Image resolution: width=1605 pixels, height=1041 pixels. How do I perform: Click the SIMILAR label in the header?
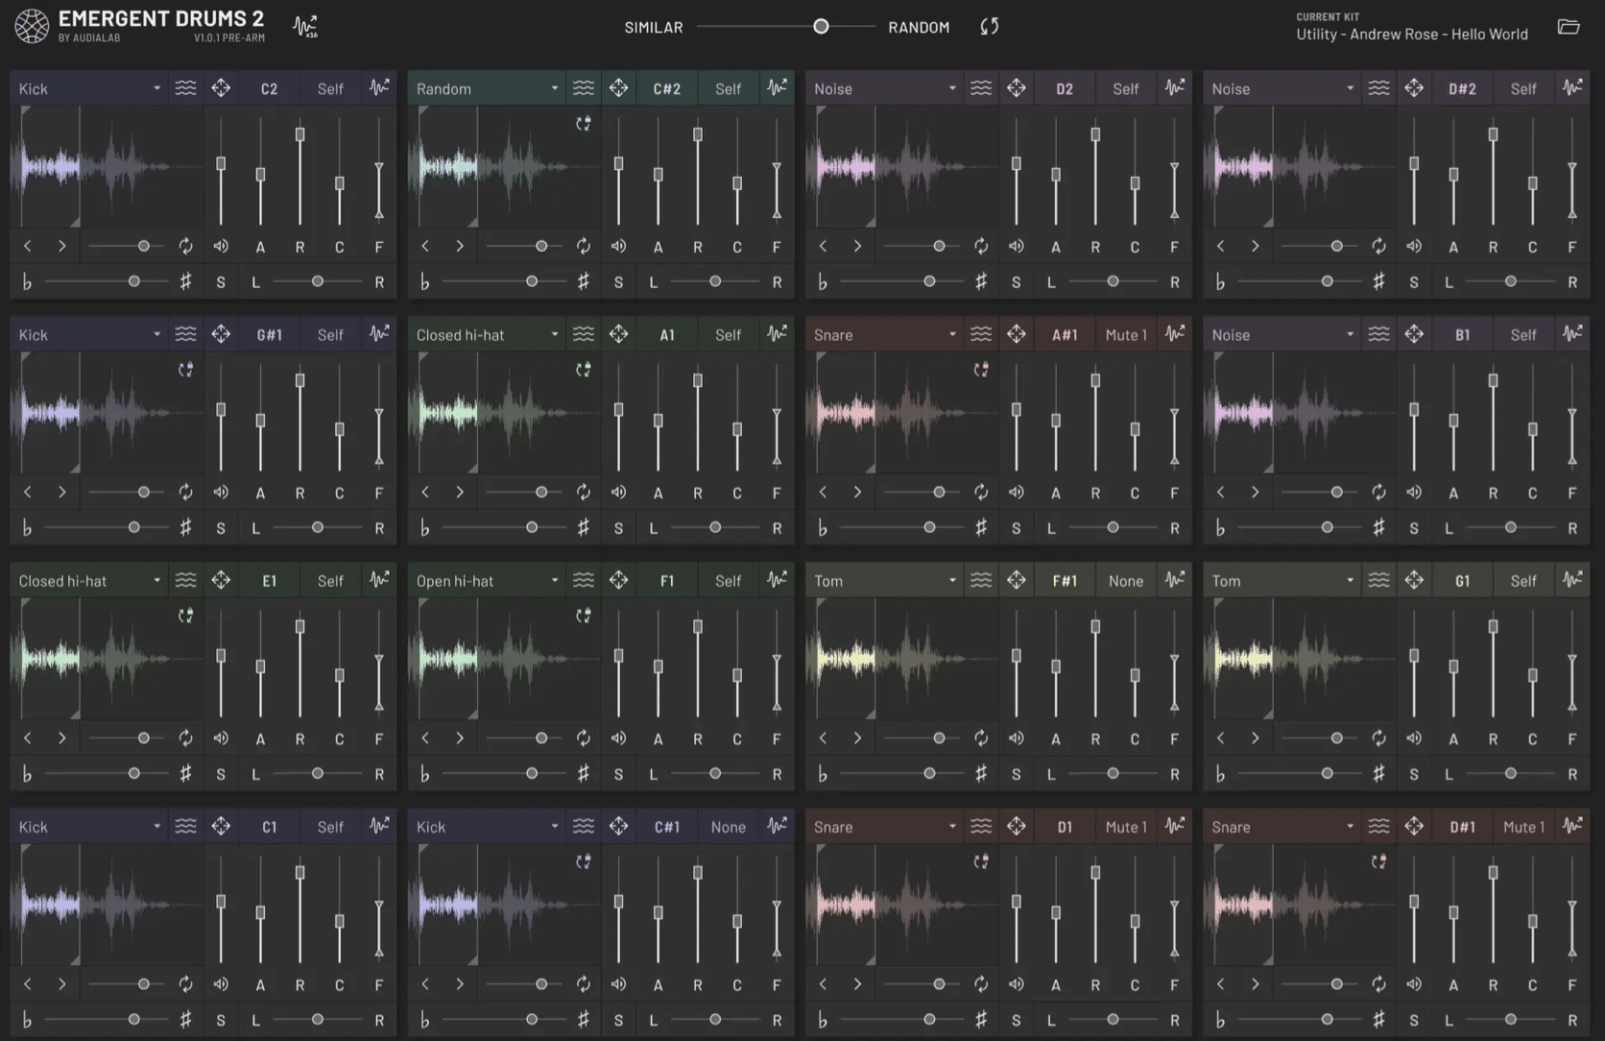[654, 27]
